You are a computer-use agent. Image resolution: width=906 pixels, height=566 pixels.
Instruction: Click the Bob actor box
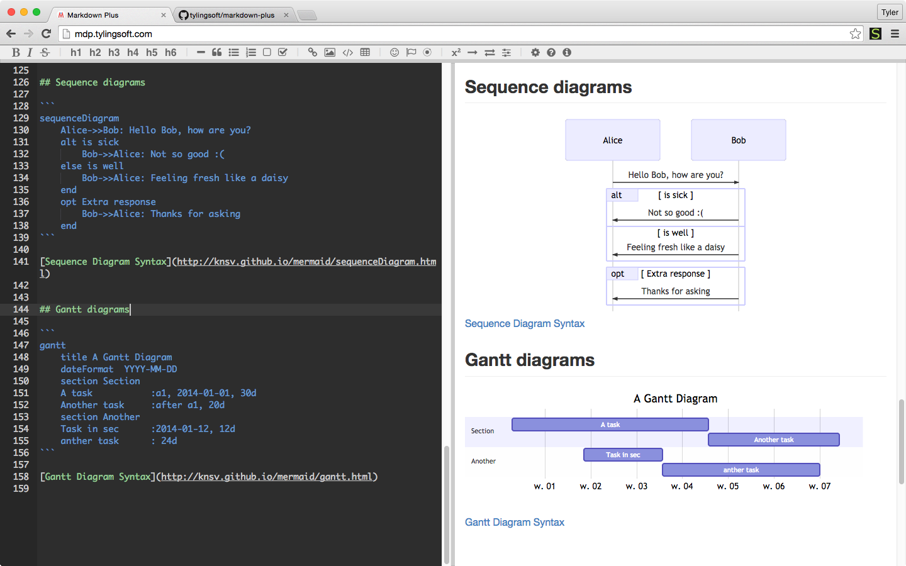[739, 140]
